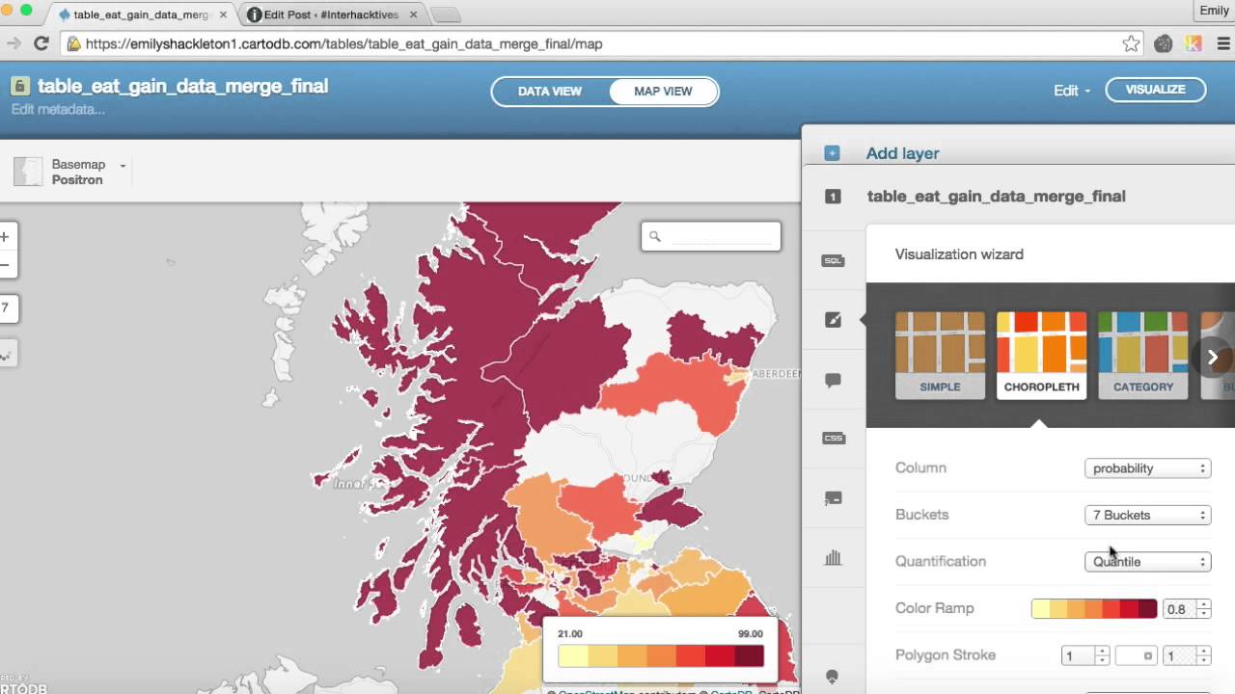This screenshot has width=1235, height=694.
Task: Switch to the Edit Post browser tab
Action: [333, 15]
